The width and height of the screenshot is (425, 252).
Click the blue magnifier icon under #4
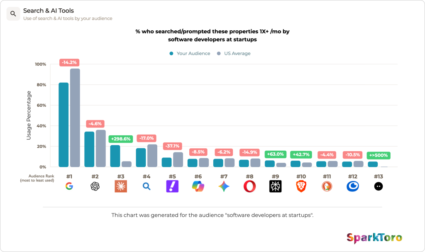[x=147, y=186]
